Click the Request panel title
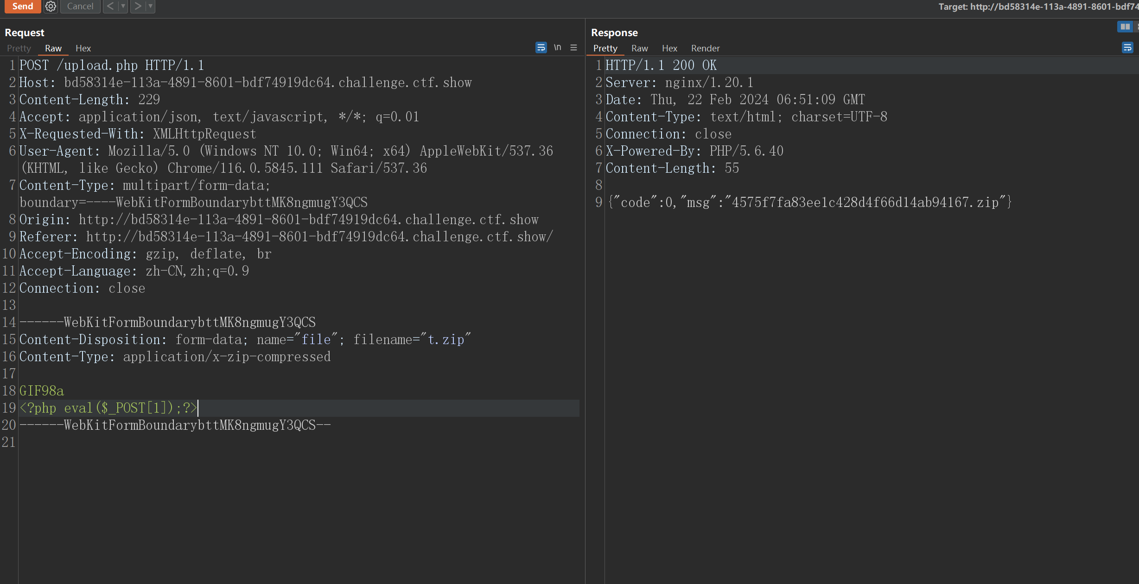This screenshot has height=584, width=1139. 25,32
